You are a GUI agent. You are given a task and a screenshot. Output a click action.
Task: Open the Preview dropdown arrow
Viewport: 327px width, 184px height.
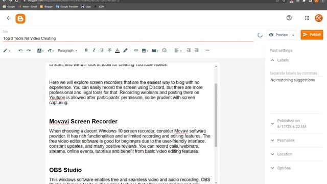click(x=293, y=35)
